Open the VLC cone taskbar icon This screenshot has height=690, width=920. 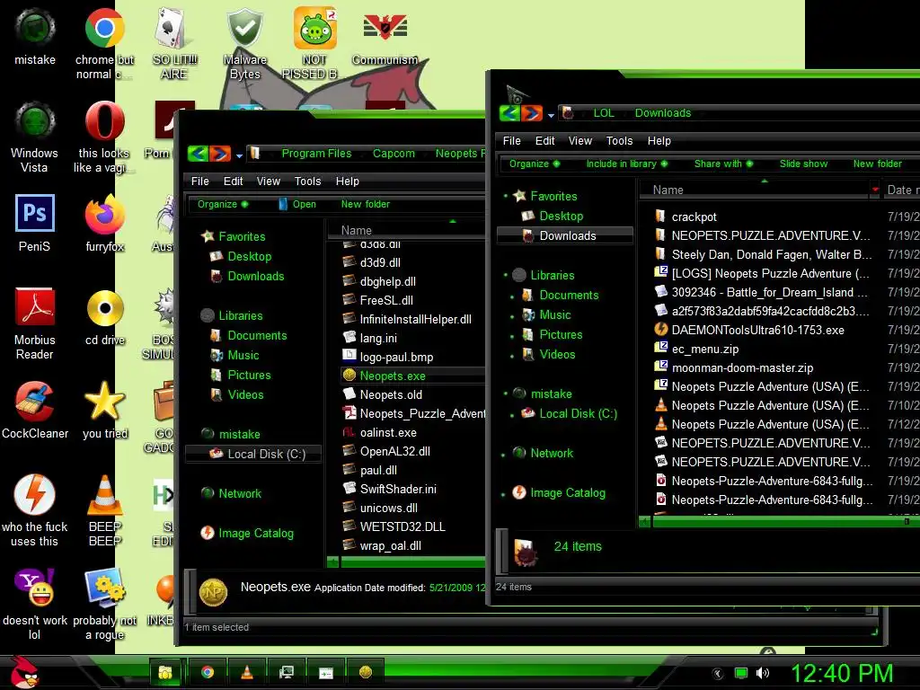point(247,672)
